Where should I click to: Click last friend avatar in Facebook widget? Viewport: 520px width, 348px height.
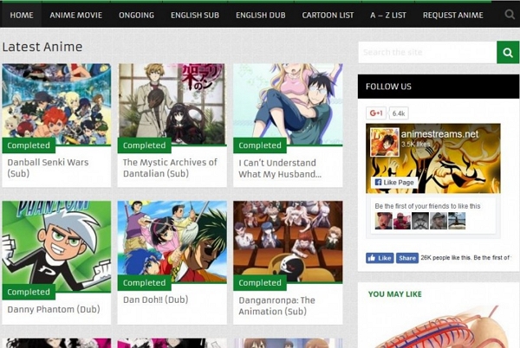point(457,221)
